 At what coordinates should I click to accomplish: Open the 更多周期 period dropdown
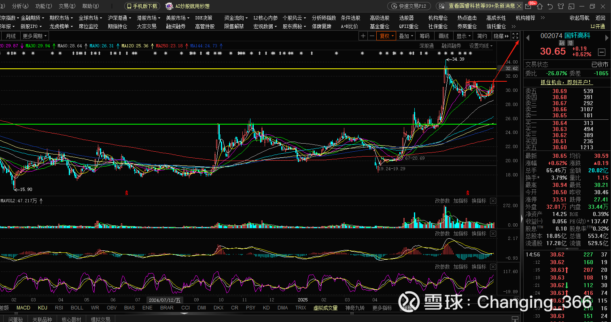click(35, 36)
